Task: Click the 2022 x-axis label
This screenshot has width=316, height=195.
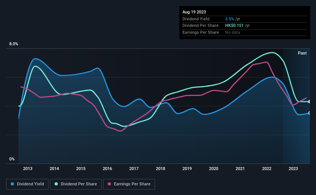Action: click(x=267, y=169)
